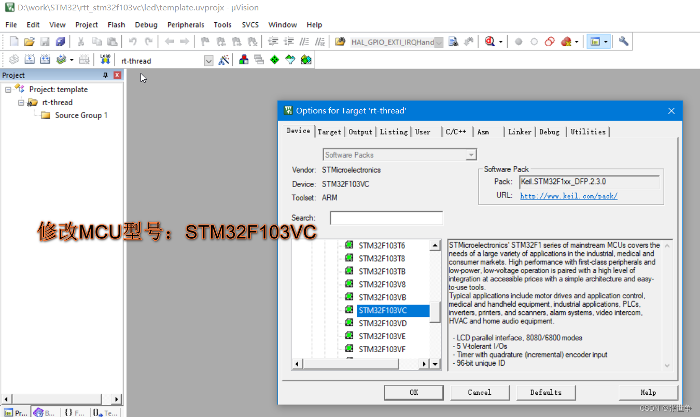The height and width of the screenshot is (417, 700).
Task: Launch the Pack Installer icon
Action: click(x=306, y=60)
